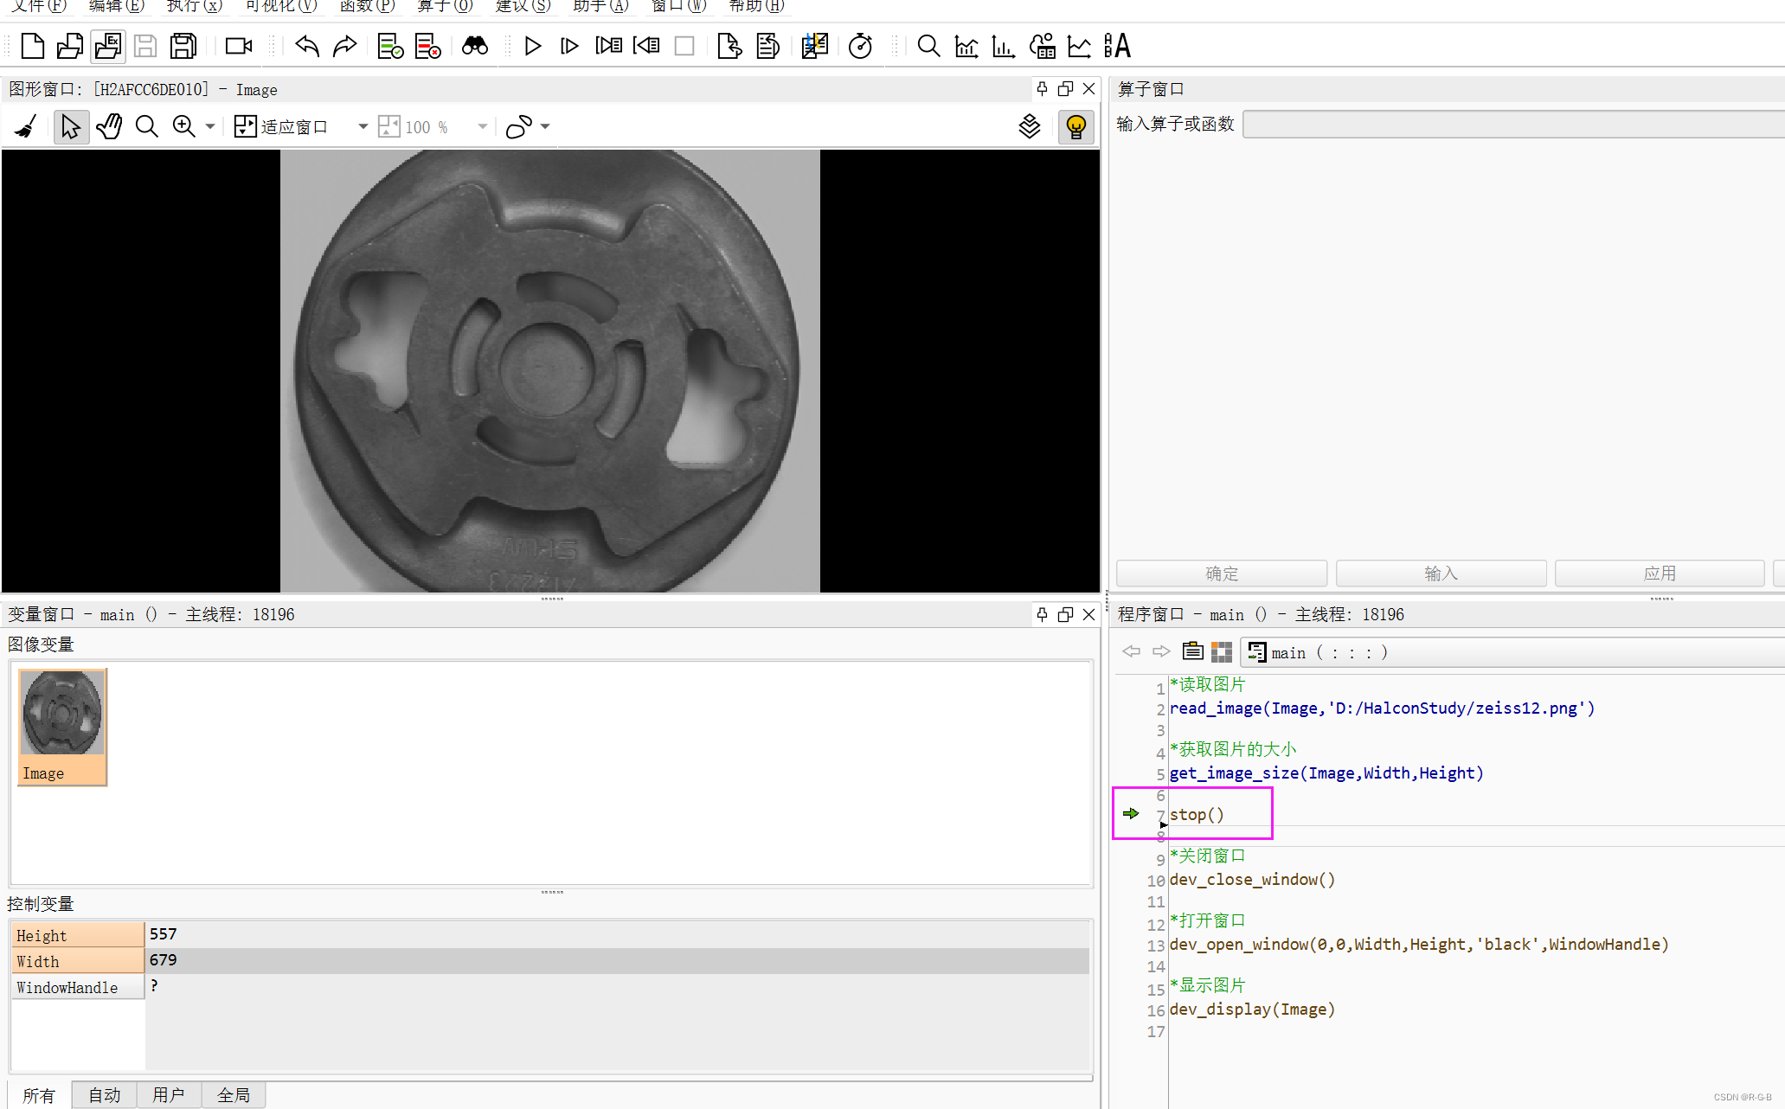Open the layers stack icon in graphics window
The height and width of the screenshot is (1109, 1785).
[x=1029, y=127]
